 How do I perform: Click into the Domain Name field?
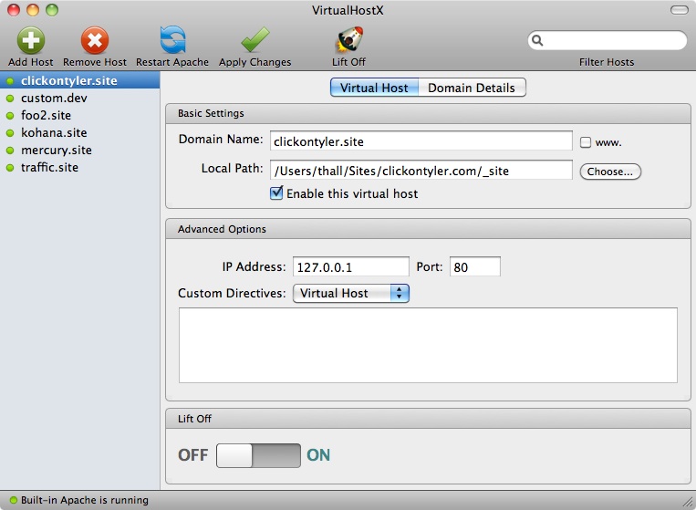coord(421,141)
